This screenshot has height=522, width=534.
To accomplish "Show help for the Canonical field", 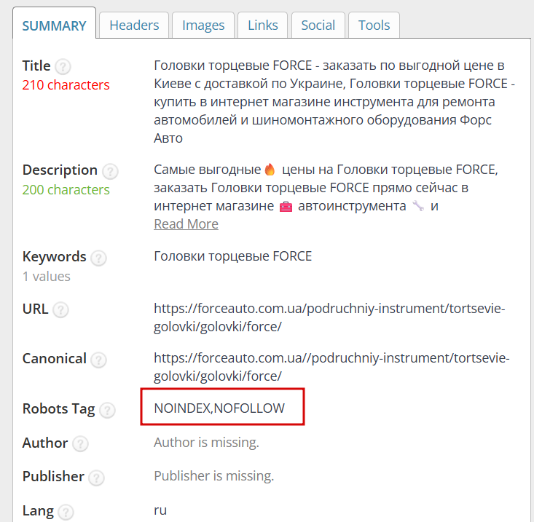I will pyautogui.click(x=98, y=360).
